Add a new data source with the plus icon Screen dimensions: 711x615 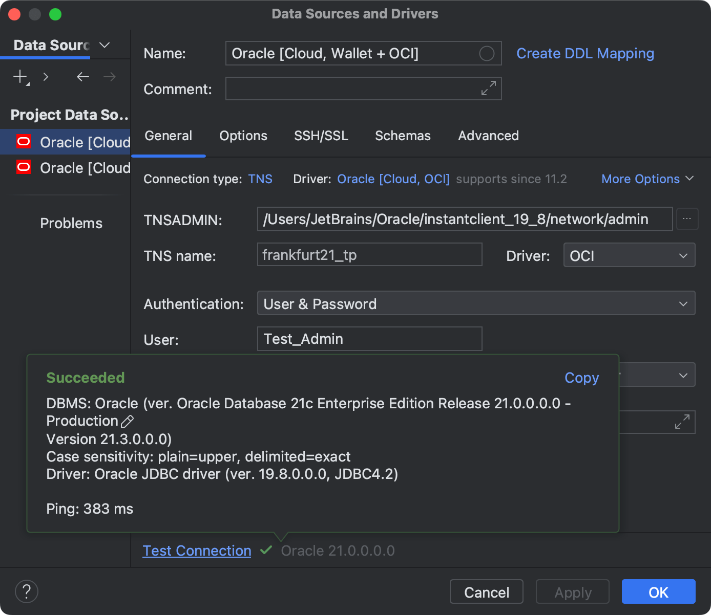pyautogui.click(x=19, y=77)
